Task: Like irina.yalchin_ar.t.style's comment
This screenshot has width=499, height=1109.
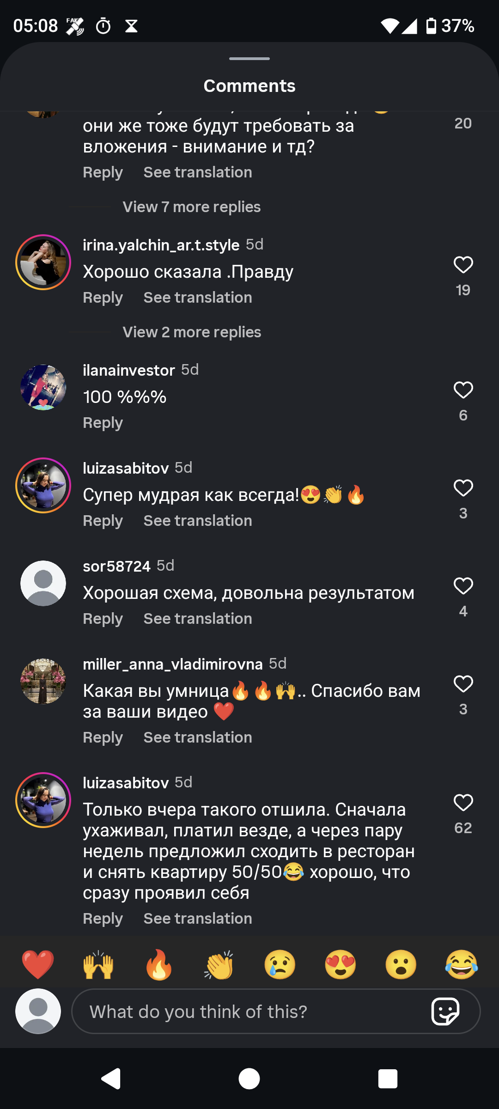Action: coord(463,265)
